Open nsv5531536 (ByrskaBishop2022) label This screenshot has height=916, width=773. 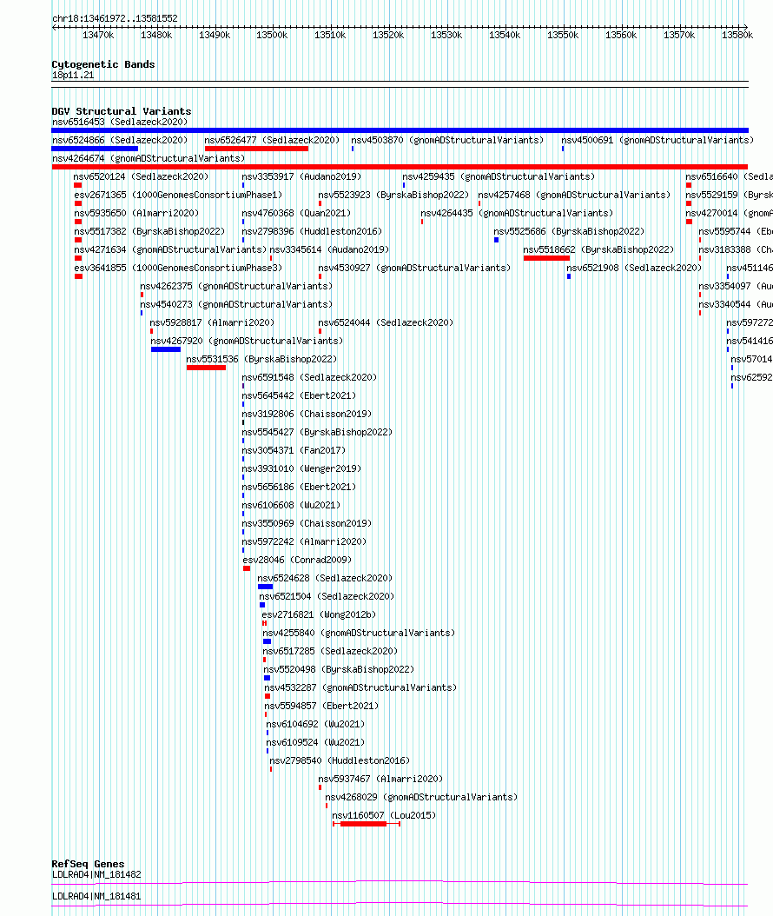261,359
